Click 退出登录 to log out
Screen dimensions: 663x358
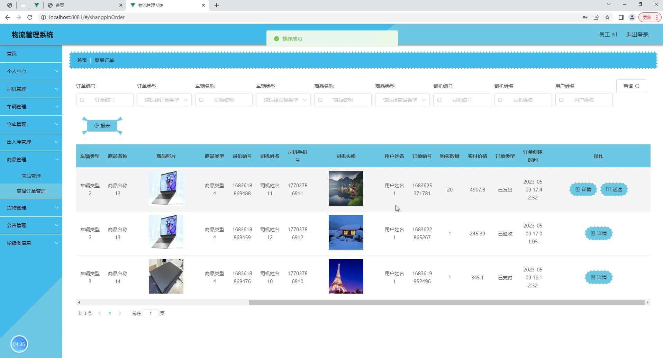click(637, 35)
